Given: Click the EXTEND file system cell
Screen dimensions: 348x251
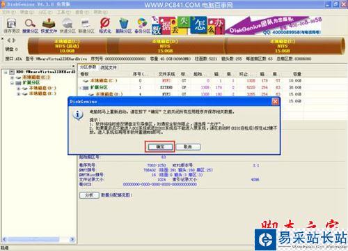Looking at the screenshot, I should point(166,88).
